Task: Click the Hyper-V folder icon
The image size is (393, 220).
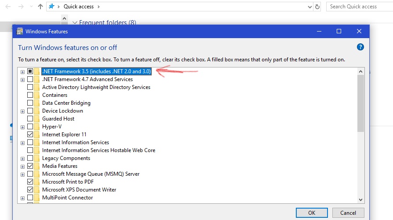Action: coord(37,127)
